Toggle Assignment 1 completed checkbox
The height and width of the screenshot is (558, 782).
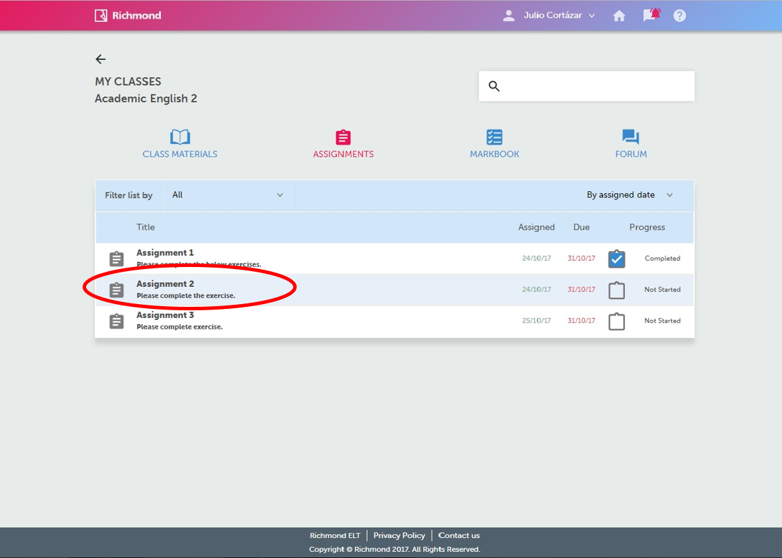pos(616,259)
